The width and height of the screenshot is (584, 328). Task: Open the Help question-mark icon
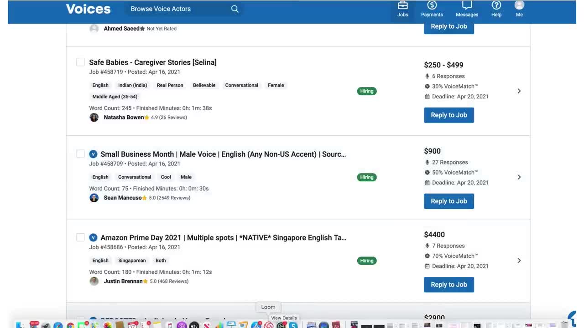tap(496, 5)
